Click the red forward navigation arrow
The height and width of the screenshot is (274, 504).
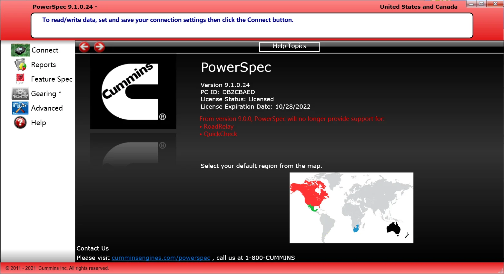pyautogui.click(x=99, y=47)
